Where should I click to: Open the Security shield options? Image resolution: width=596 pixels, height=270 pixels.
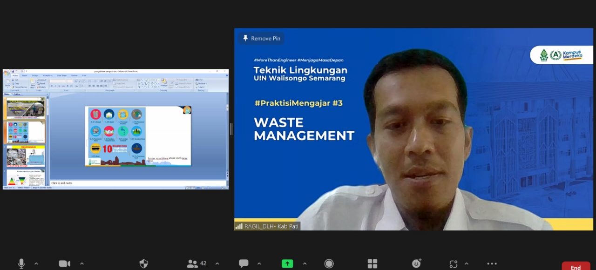[144, 264]
